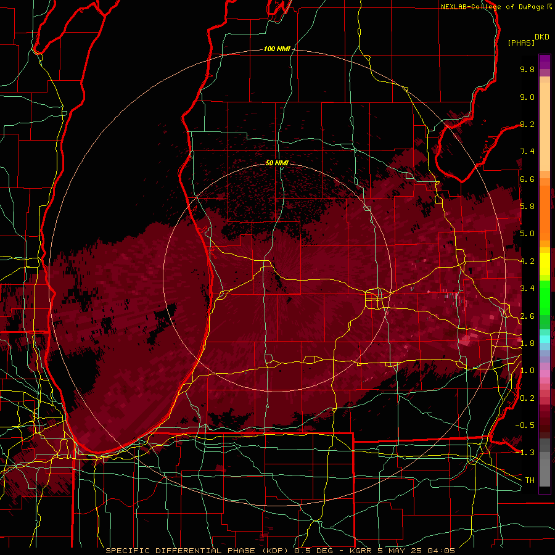Click the Specific Differential Phase caption text
Viewport: 555px width, 555px height.
(280, 551)
